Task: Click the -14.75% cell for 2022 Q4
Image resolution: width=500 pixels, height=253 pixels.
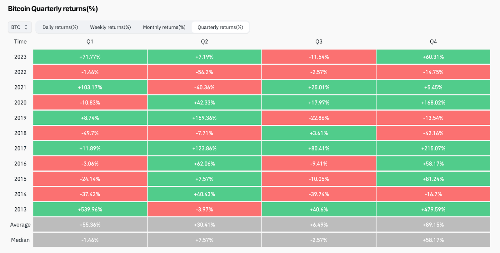Action: [x=433, y=72]
